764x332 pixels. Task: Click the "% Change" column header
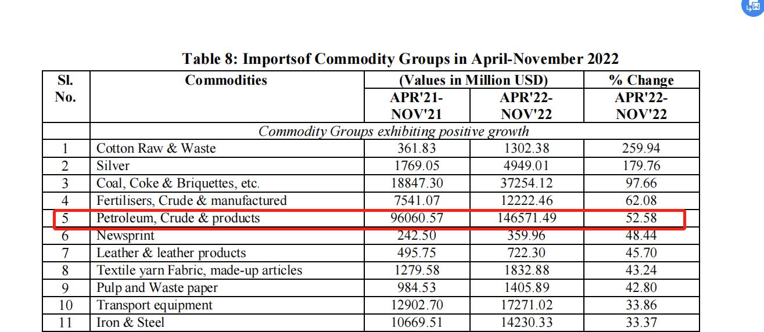(x=641, y=80)
